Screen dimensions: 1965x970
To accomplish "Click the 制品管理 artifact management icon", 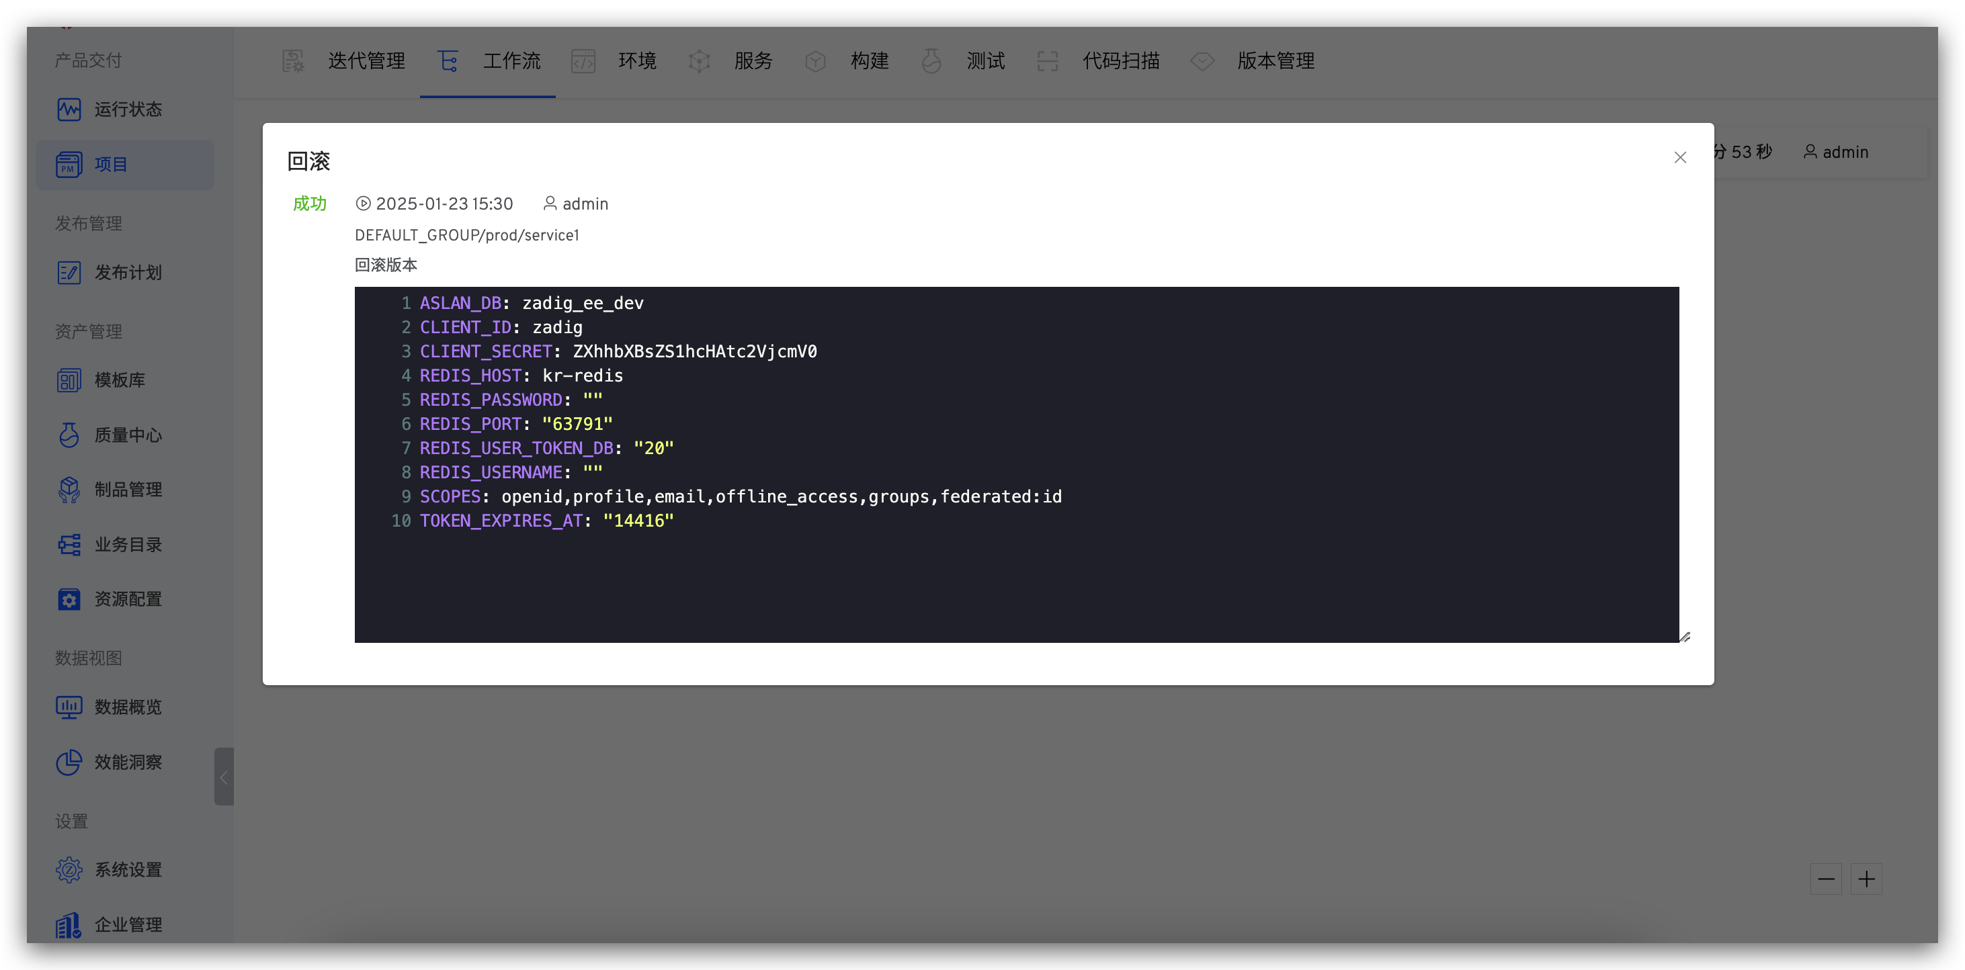I will (x=69, y=490).
